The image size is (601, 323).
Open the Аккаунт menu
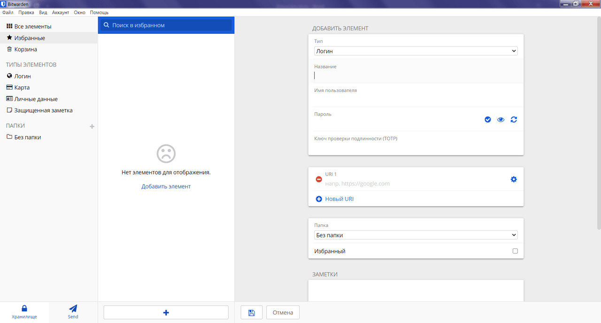click(x=61, y=12)
